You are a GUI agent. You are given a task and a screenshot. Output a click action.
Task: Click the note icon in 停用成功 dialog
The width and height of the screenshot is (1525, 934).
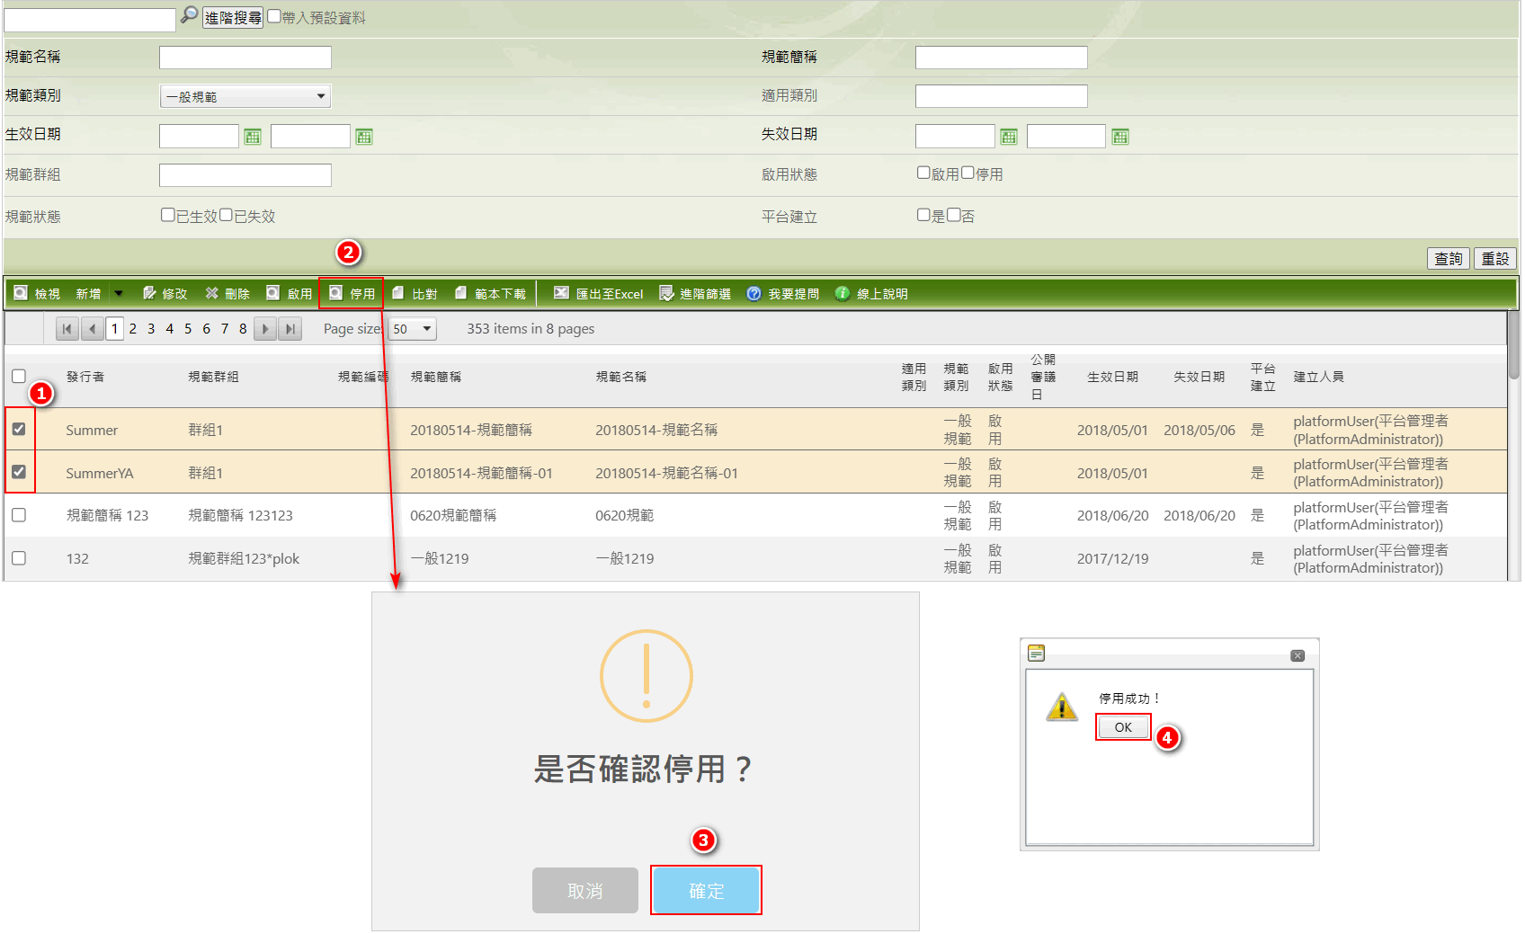1037,654
